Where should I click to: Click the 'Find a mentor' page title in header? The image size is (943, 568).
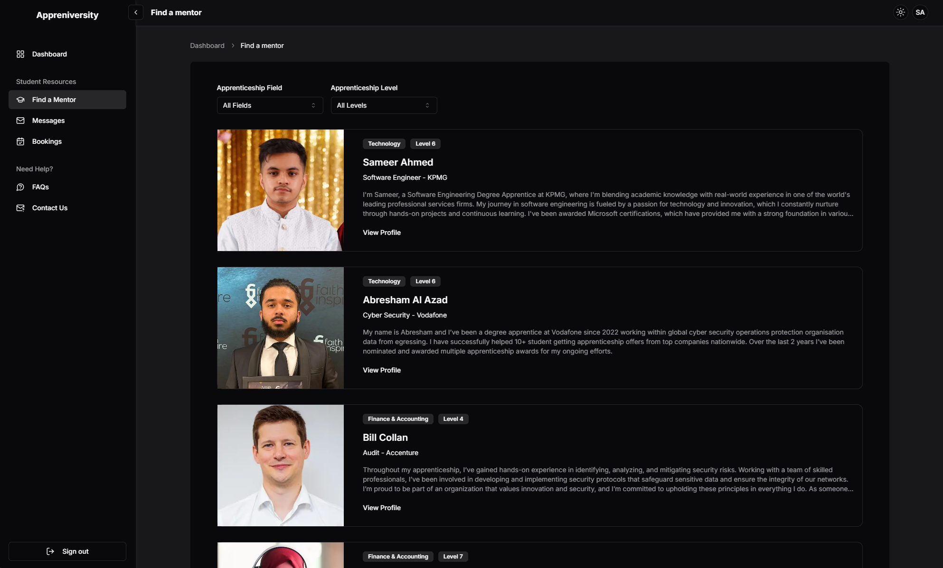point(176,12)
